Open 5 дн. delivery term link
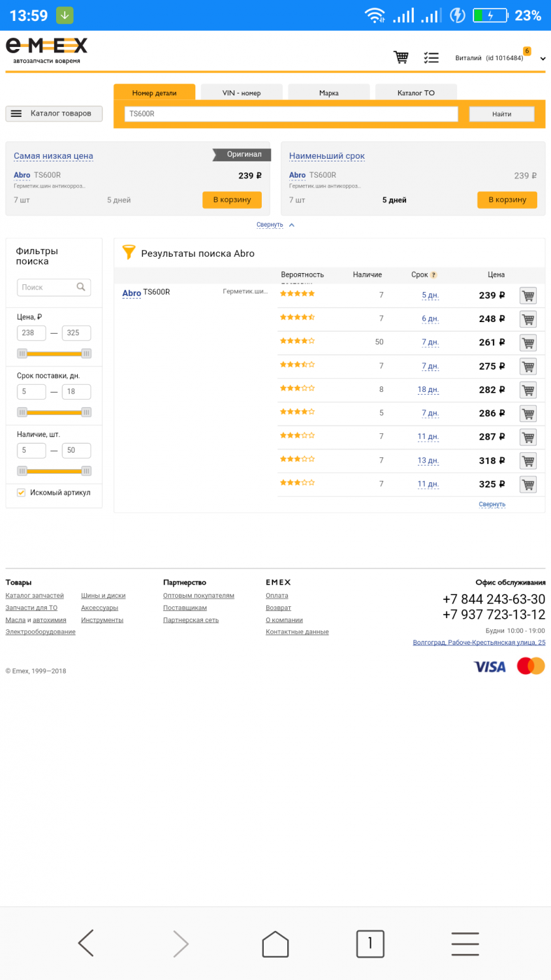This screenshot has width=551, height=980. coord(430,295)
